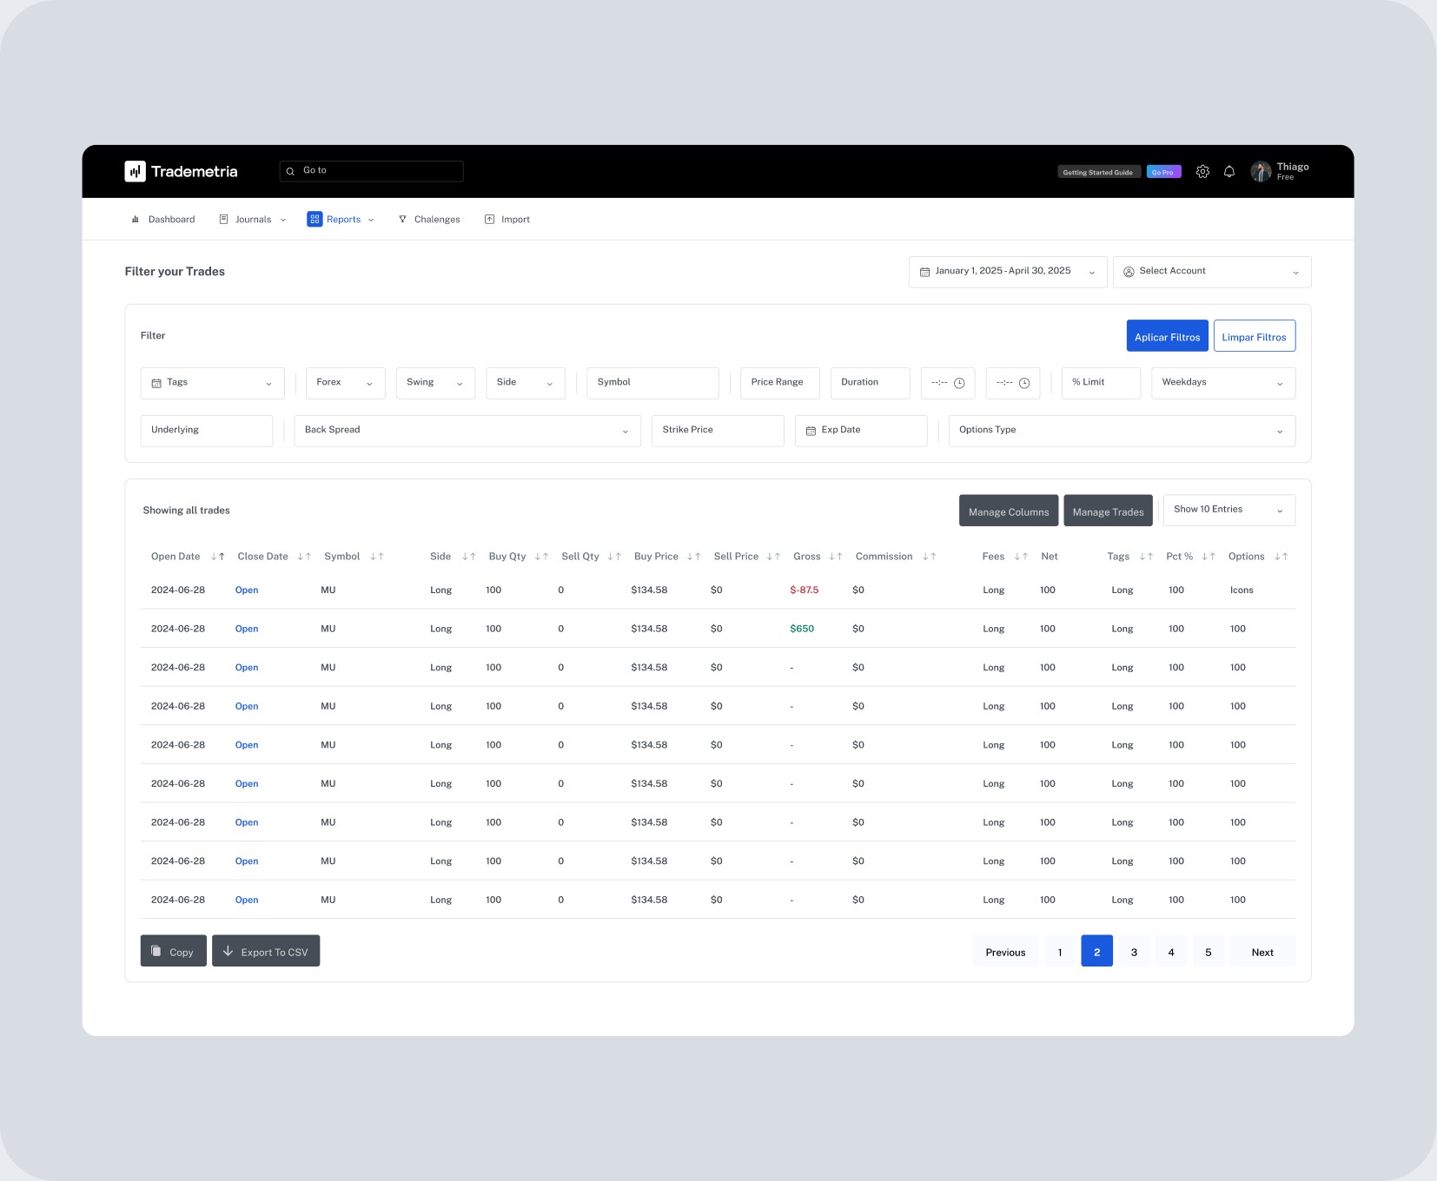The height and width of the screenshot is (1181, 1437).
Task: Click first time picker clock icon
Action: point(959,383)
